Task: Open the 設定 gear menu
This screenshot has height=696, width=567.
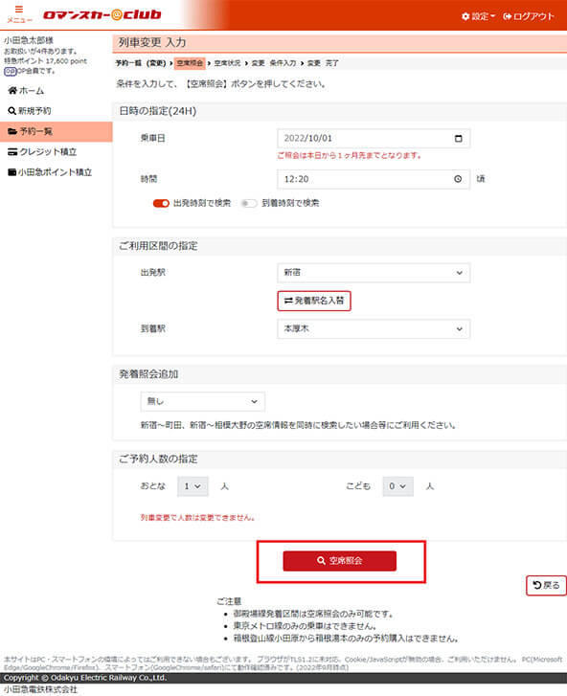Action: pos(478,16)
